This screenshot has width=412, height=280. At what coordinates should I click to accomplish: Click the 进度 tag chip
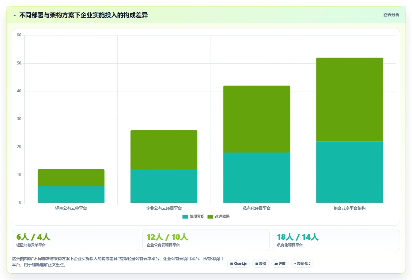[x=280, y=263]
